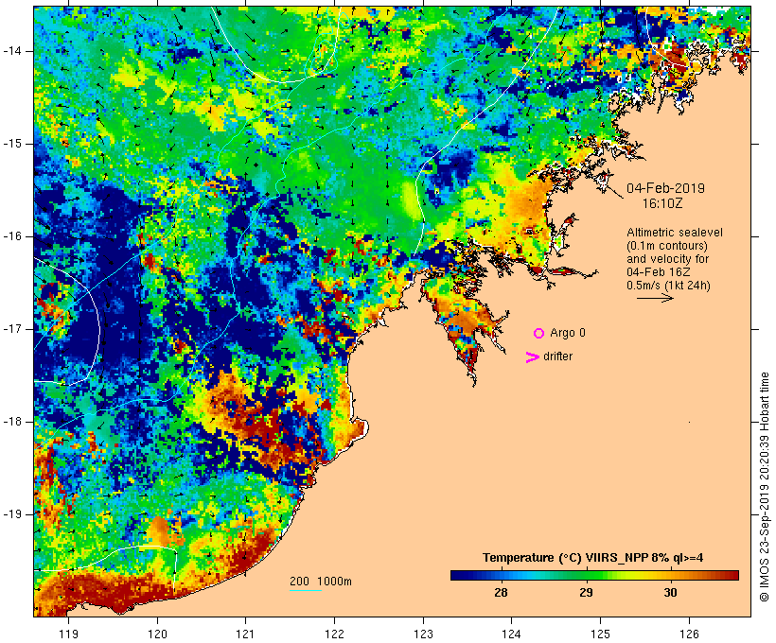This screenshot has width=776, height=643.
Task: Click the 'and velocity for' text
Action: coord(667,259)
